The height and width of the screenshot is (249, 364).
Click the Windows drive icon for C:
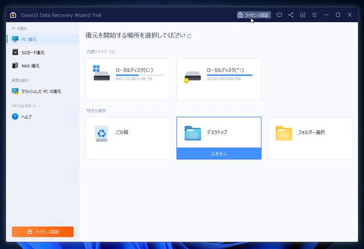(x=101, y=73)
